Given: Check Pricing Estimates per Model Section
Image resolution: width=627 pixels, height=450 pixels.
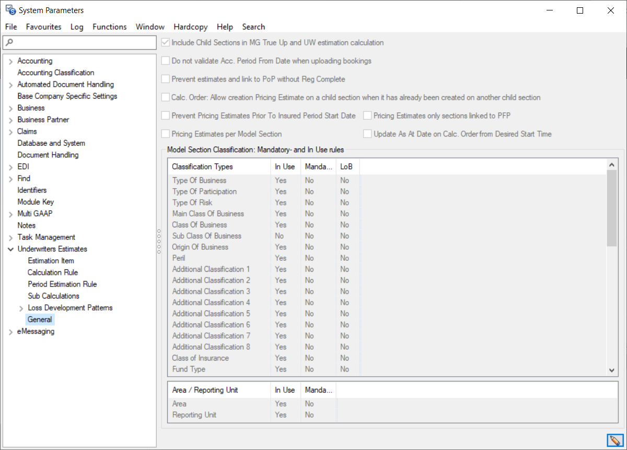Looking at the screenshot, I should pos(166,134).
